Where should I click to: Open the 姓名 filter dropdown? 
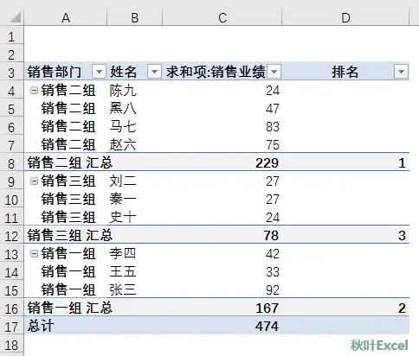pos(154,71)
